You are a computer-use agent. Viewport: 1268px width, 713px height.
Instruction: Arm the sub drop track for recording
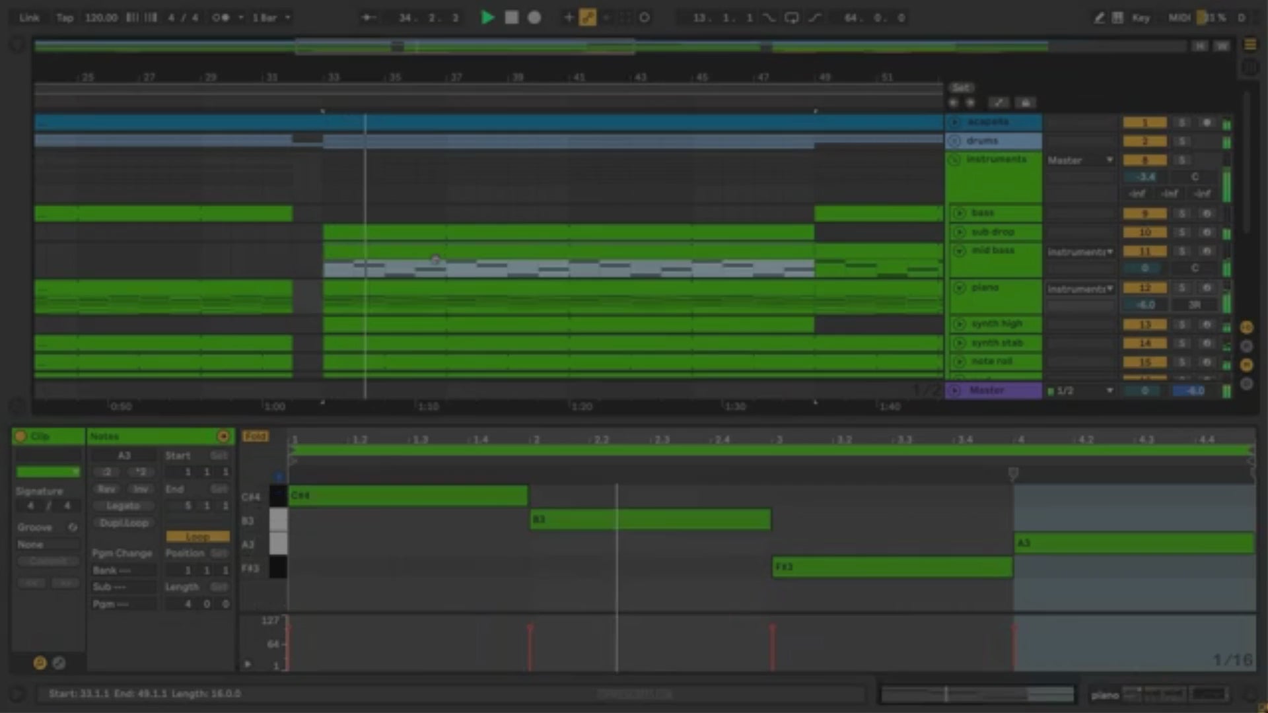1207,232
